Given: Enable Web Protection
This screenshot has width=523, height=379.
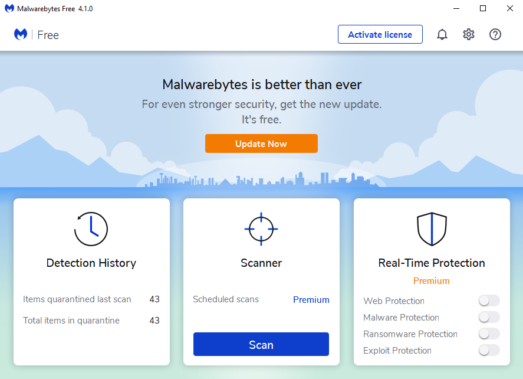Looking at the screenshot, I should [489, 300].
